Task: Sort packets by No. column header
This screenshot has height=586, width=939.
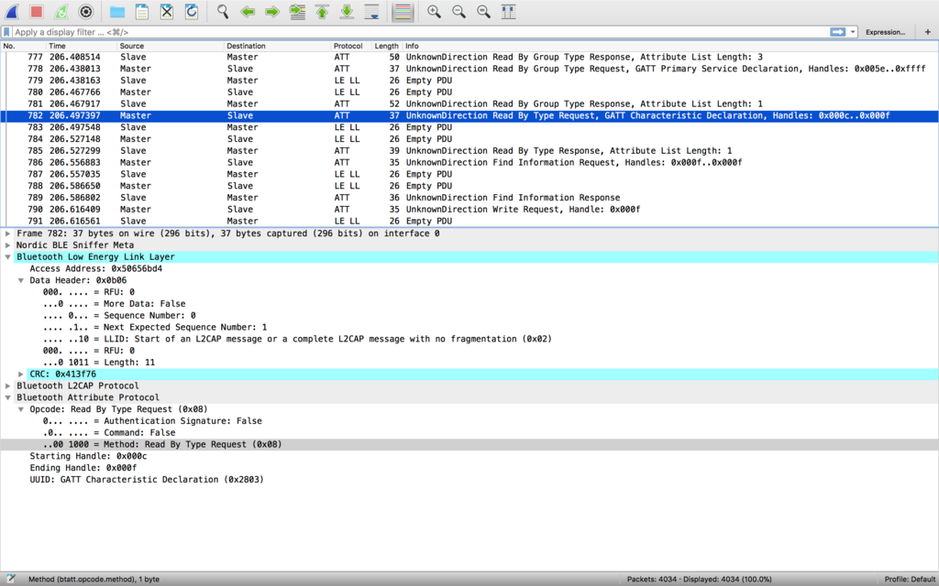Action: click(23, 46)
